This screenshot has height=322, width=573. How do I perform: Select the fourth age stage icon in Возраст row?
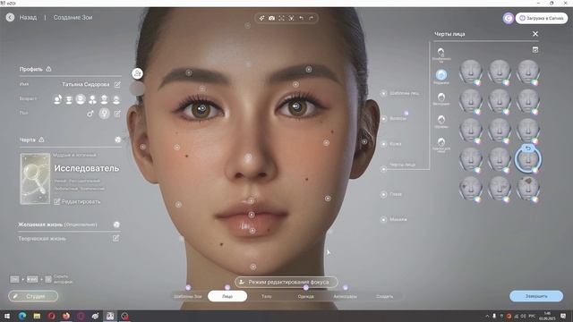point(92,99)
